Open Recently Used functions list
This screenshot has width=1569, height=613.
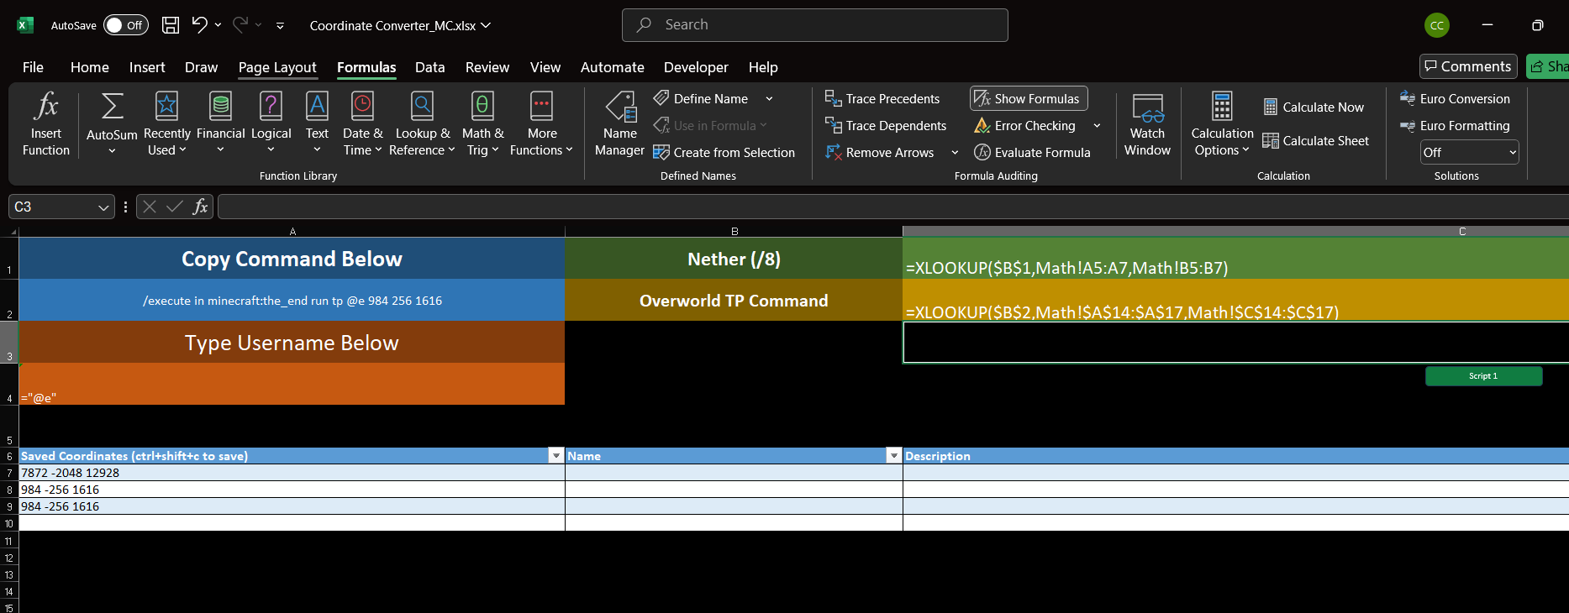click(166, 124)
